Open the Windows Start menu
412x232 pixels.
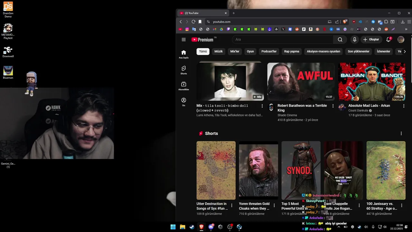point(173,227)
